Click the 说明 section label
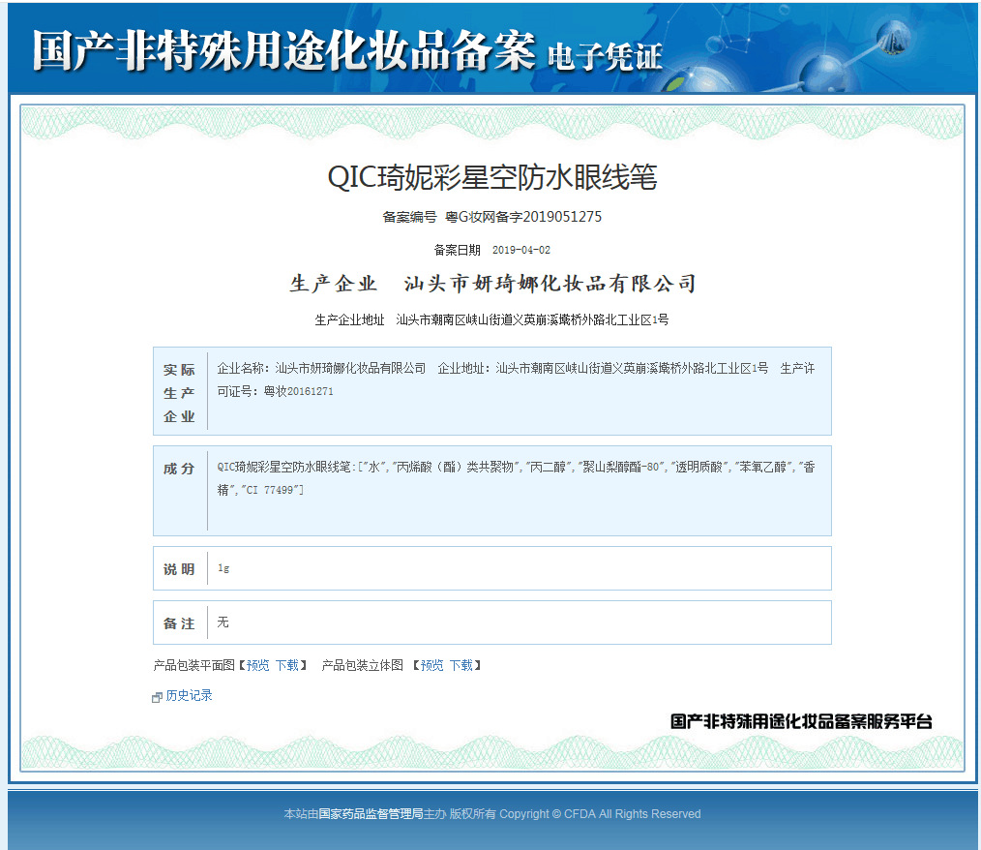 pyautogui.click(x=179, y=569)
